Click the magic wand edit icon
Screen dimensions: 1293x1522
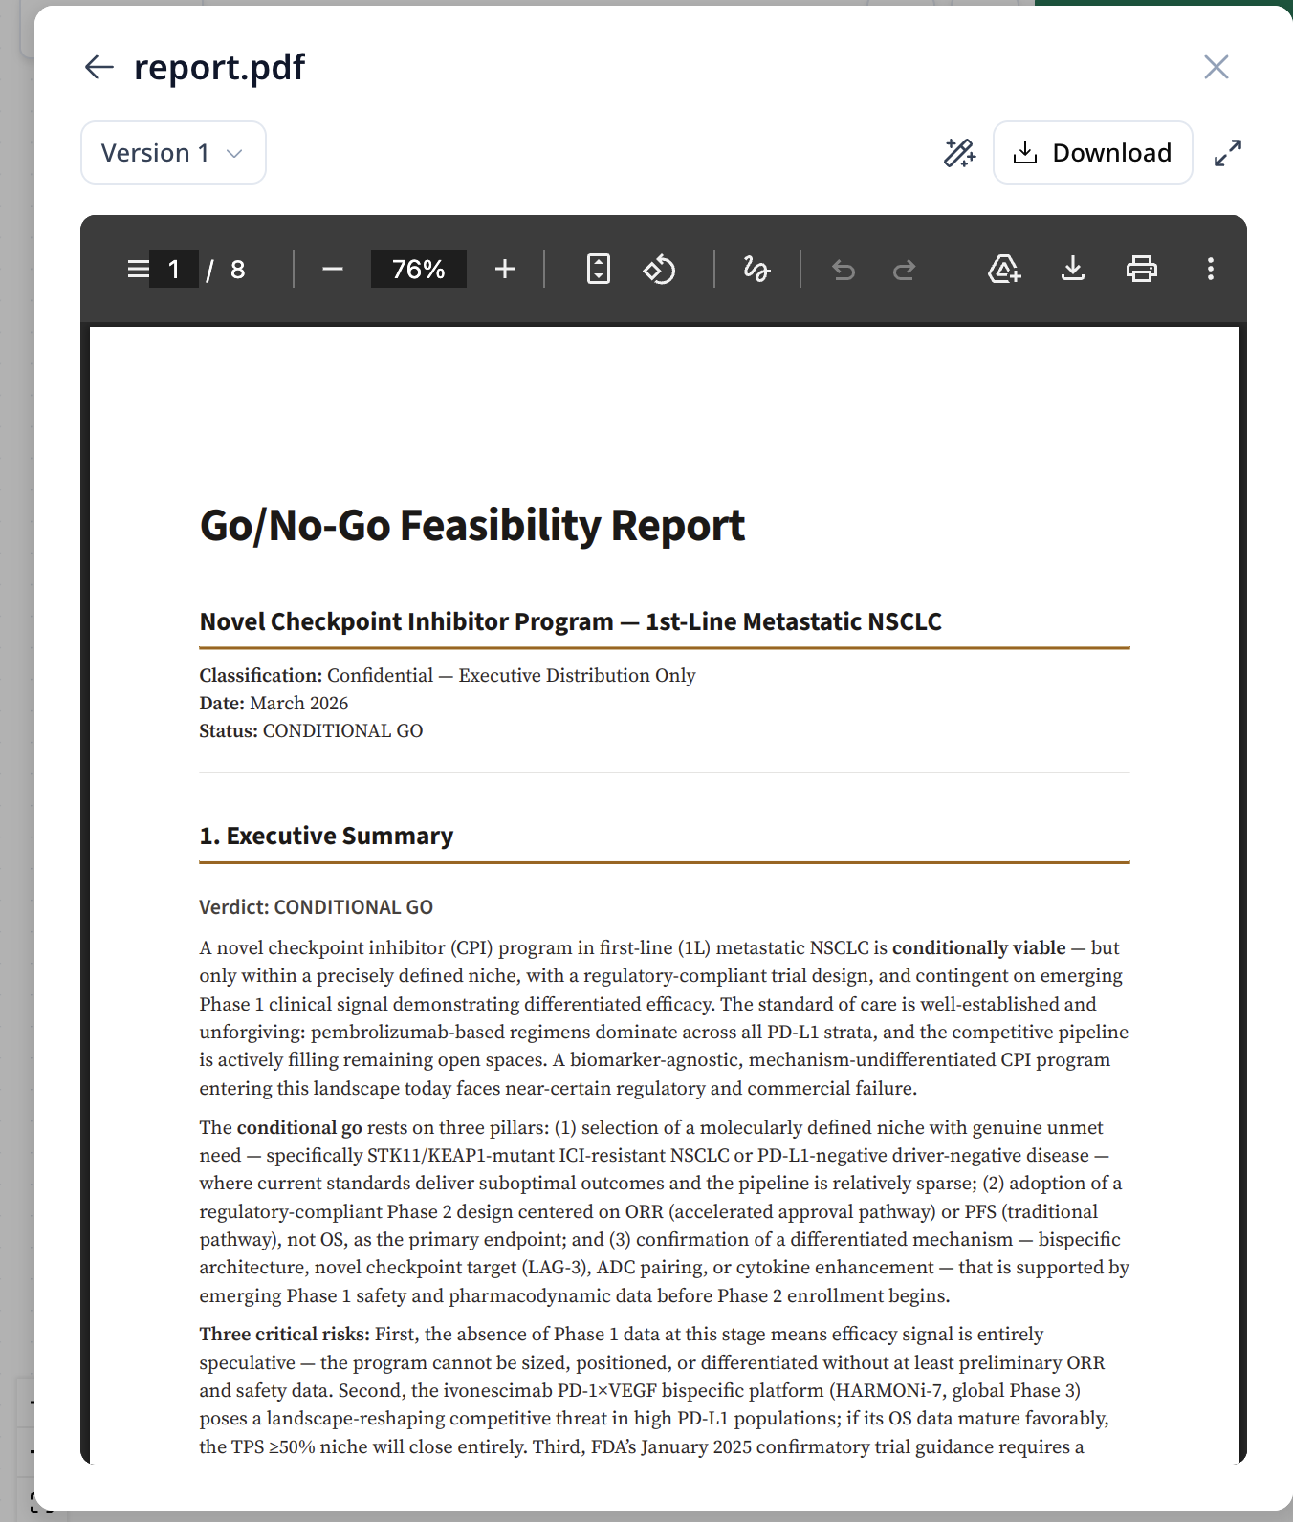tap(959, 153)
